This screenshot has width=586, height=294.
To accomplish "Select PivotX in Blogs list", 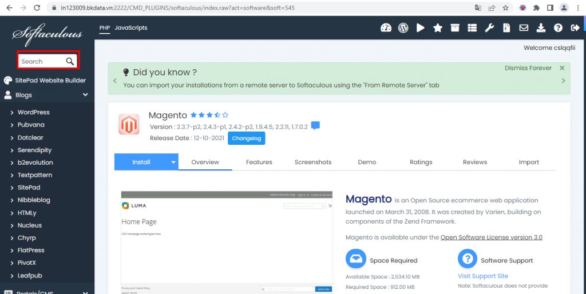I will pos(26,263).
